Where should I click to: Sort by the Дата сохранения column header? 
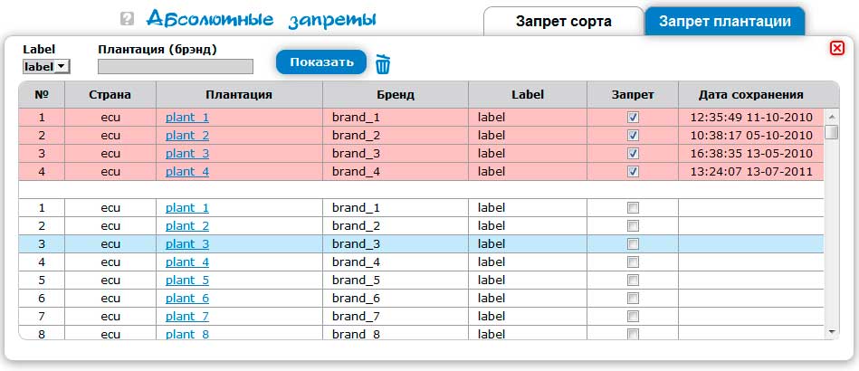click(x=750, y=94)
